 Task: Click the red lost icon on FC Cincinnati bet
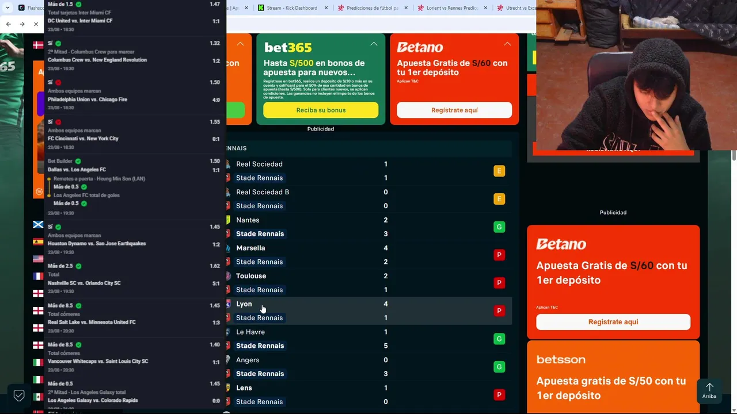coord(58,122)
